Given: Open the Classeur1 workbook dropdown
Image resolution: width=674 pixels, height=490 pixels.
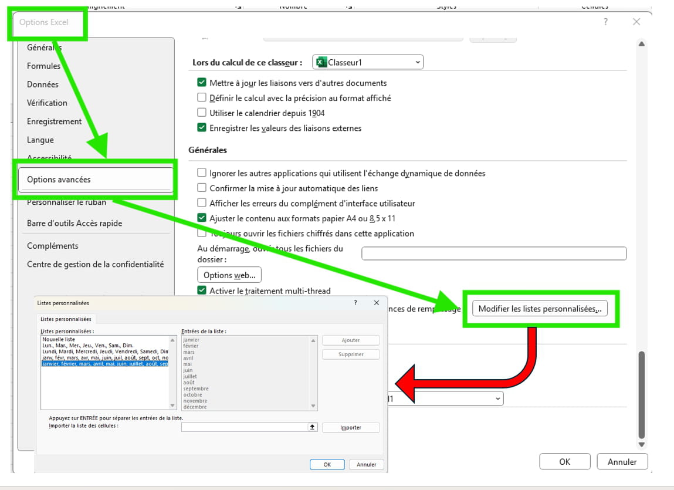Looking at the screenshot, I should tap(418, 62).
